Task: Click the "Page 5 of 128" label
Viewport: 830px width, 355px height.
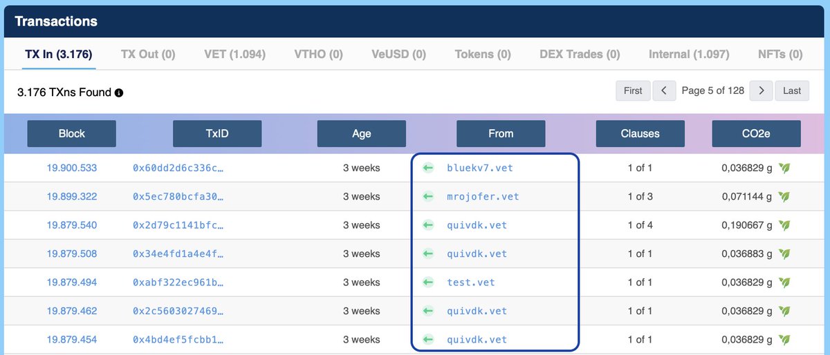Action: point(712,90)
